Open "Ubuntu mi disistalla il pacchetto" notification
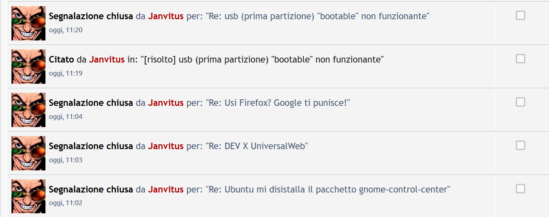 click(x=328, y=190)
